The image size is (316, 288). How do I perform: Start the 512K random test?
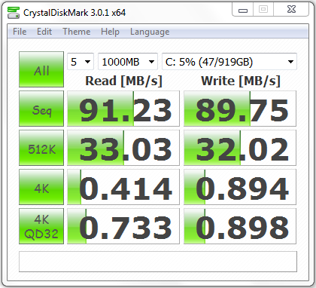coord(41,148)
